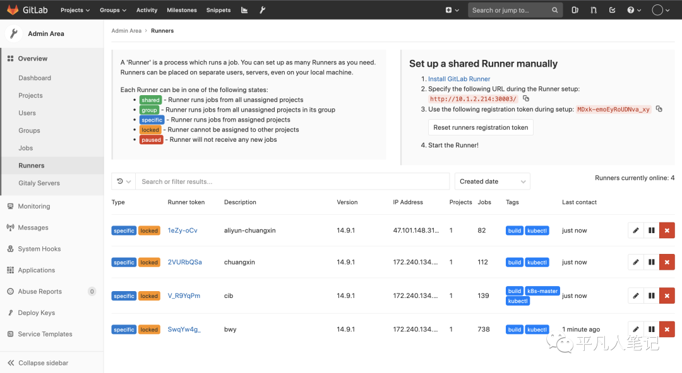The height and width of the screenshot is (373, 682).
Task: Pause the aliyun-chuangxin runner
Action: (652, 231)
